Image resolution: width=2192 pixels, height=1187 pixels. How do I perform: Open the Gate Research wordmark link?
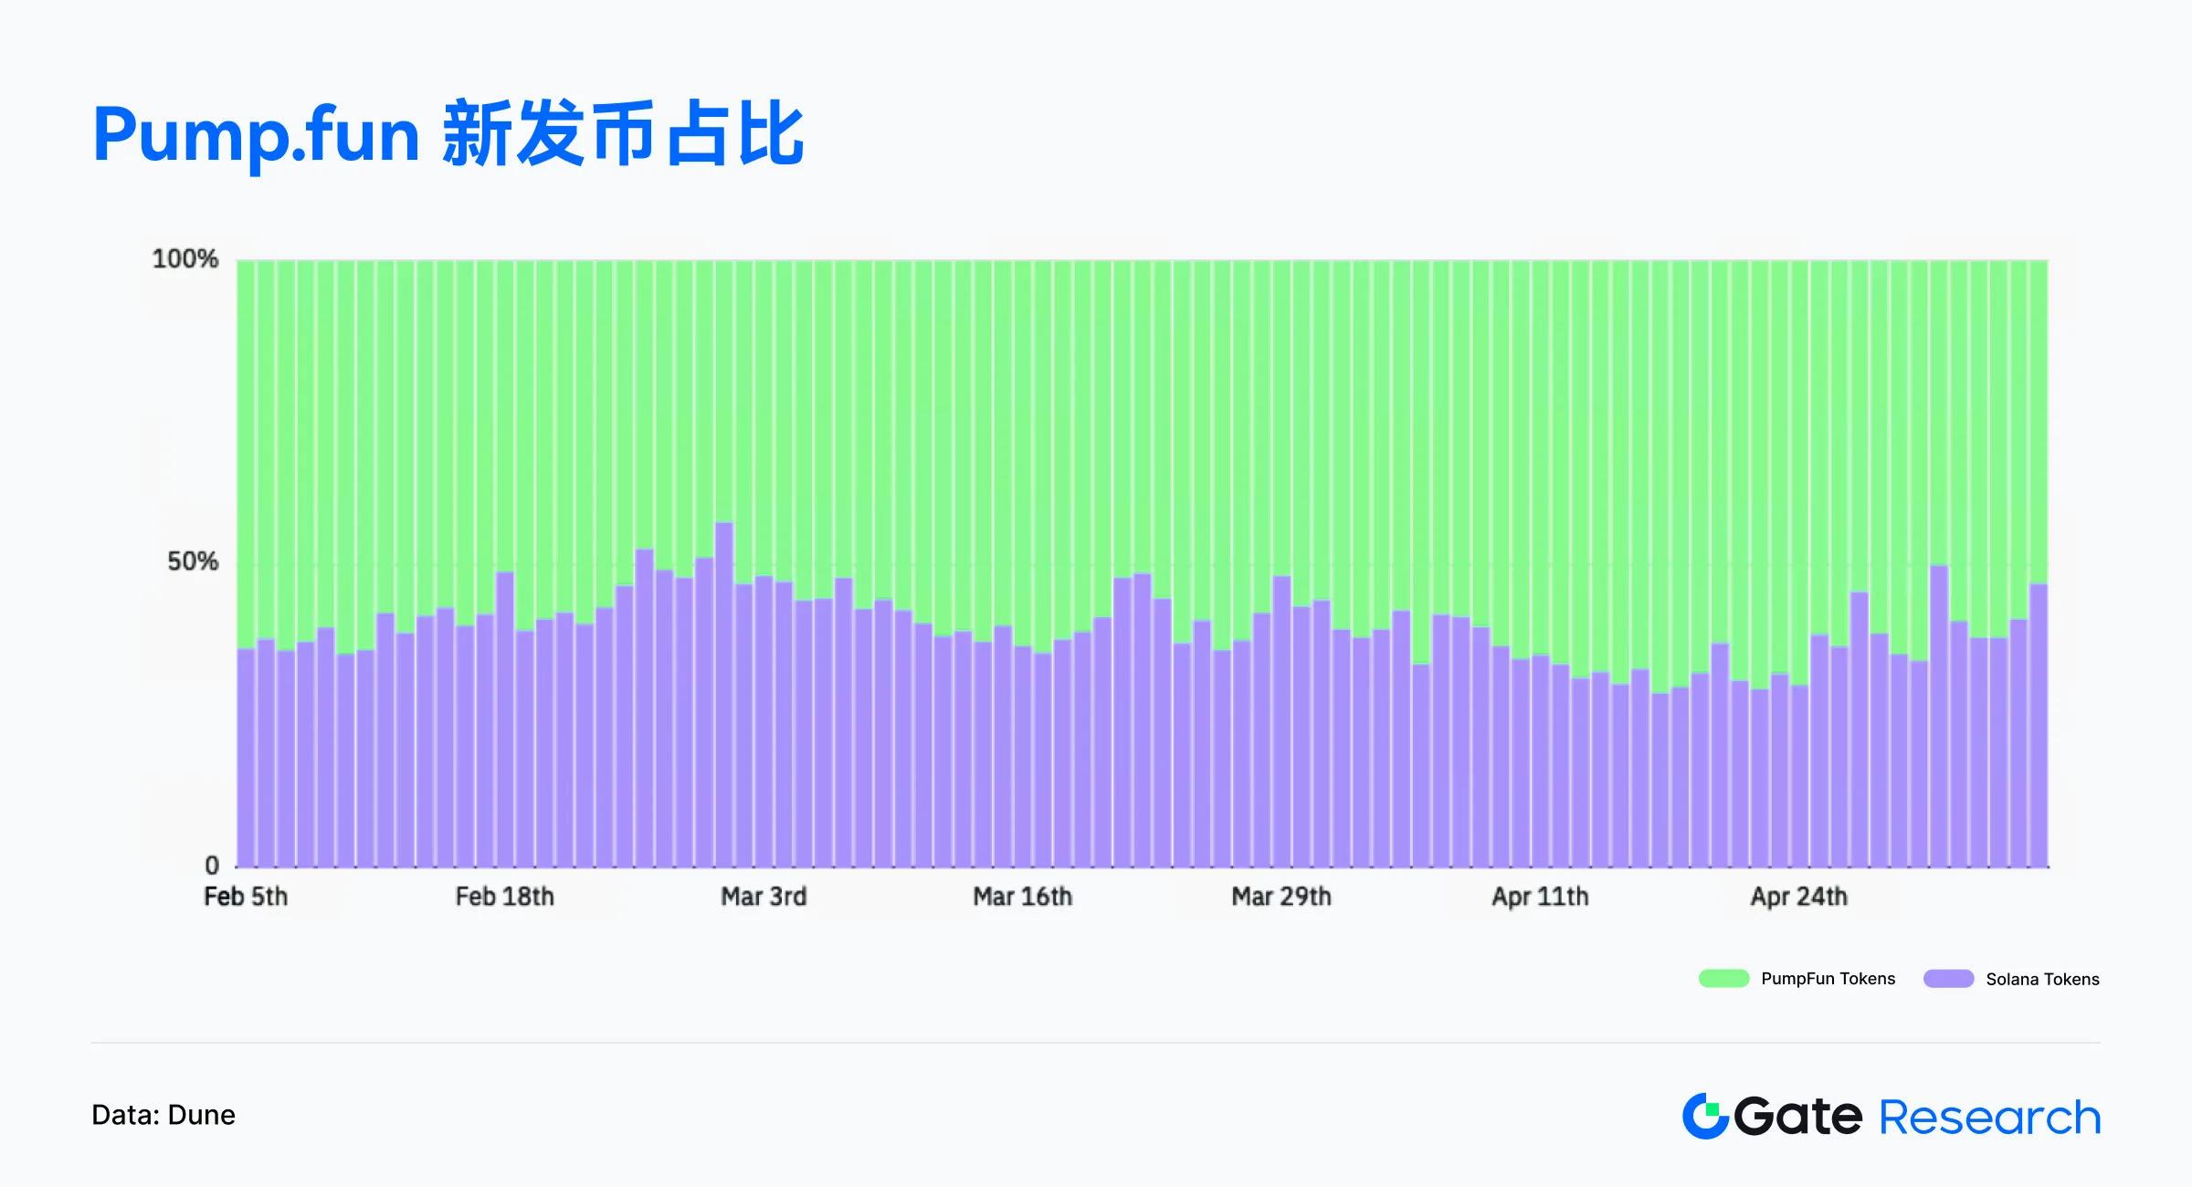pos(1891,1116)
